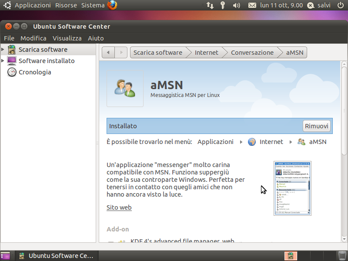The height and width of the screenshot is (261, 348).
Task: Go back with the left navigation arrow
Action: click(108, 52)
